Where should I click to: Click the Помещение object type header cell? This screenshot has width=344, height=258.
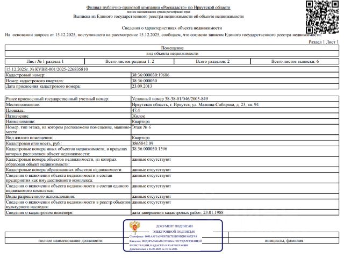pyautogui.click(x=172, y=48)
